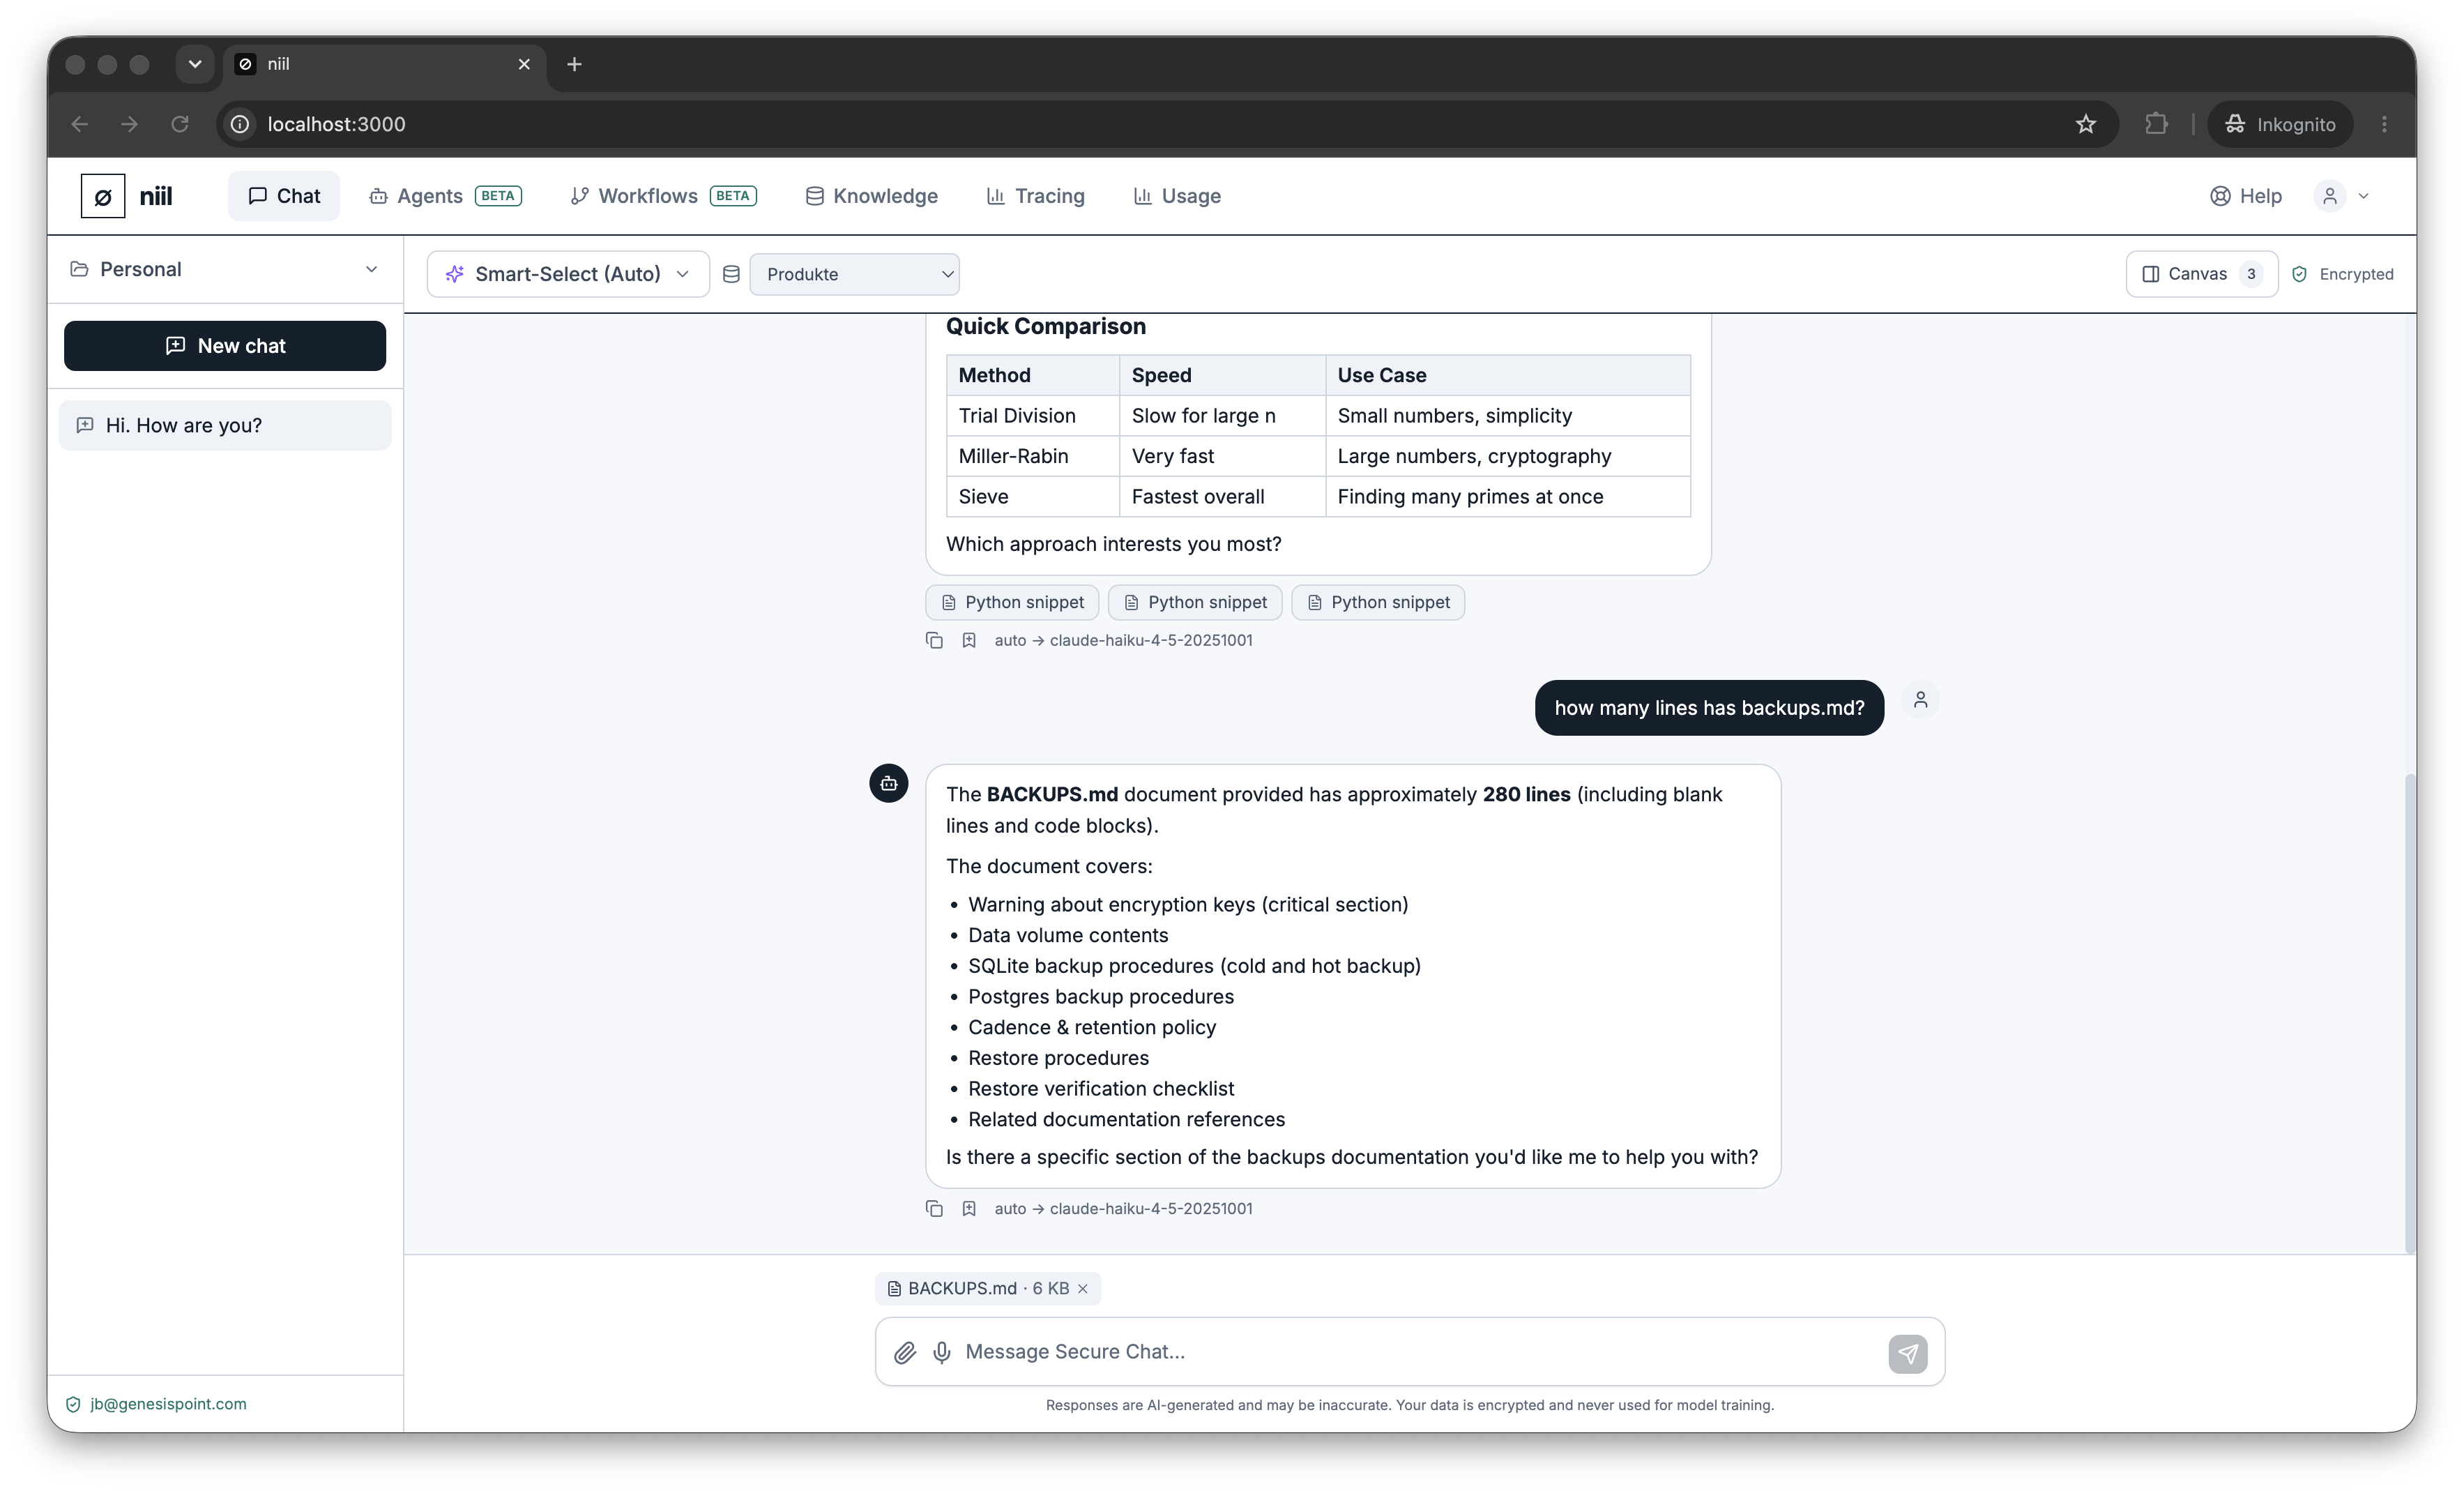The image size is (2464, 1491).
Task: Open the Tracing tab
Action: 1036,196
